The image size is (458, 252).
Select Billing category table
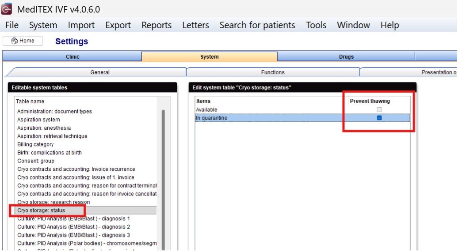pyautogui.click(x=35, y=144)
